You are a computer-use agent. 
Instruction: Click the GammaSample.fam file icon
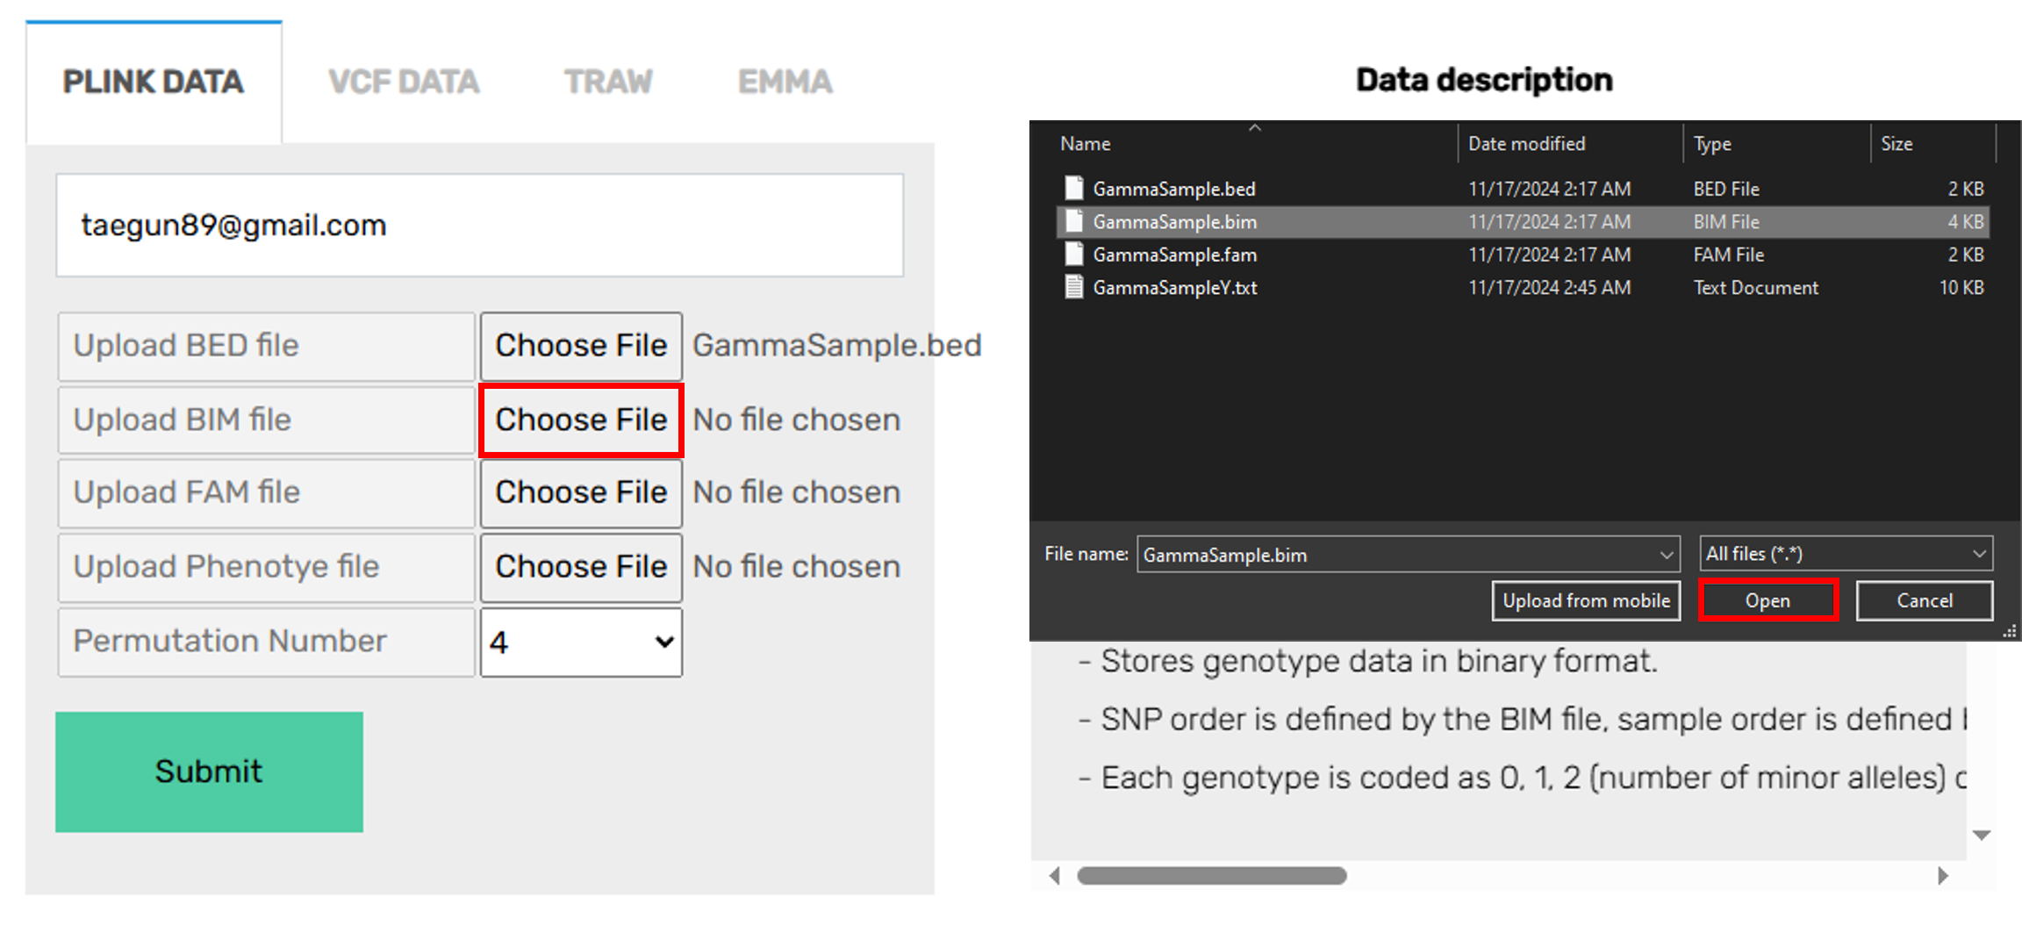click(1073, 255)
